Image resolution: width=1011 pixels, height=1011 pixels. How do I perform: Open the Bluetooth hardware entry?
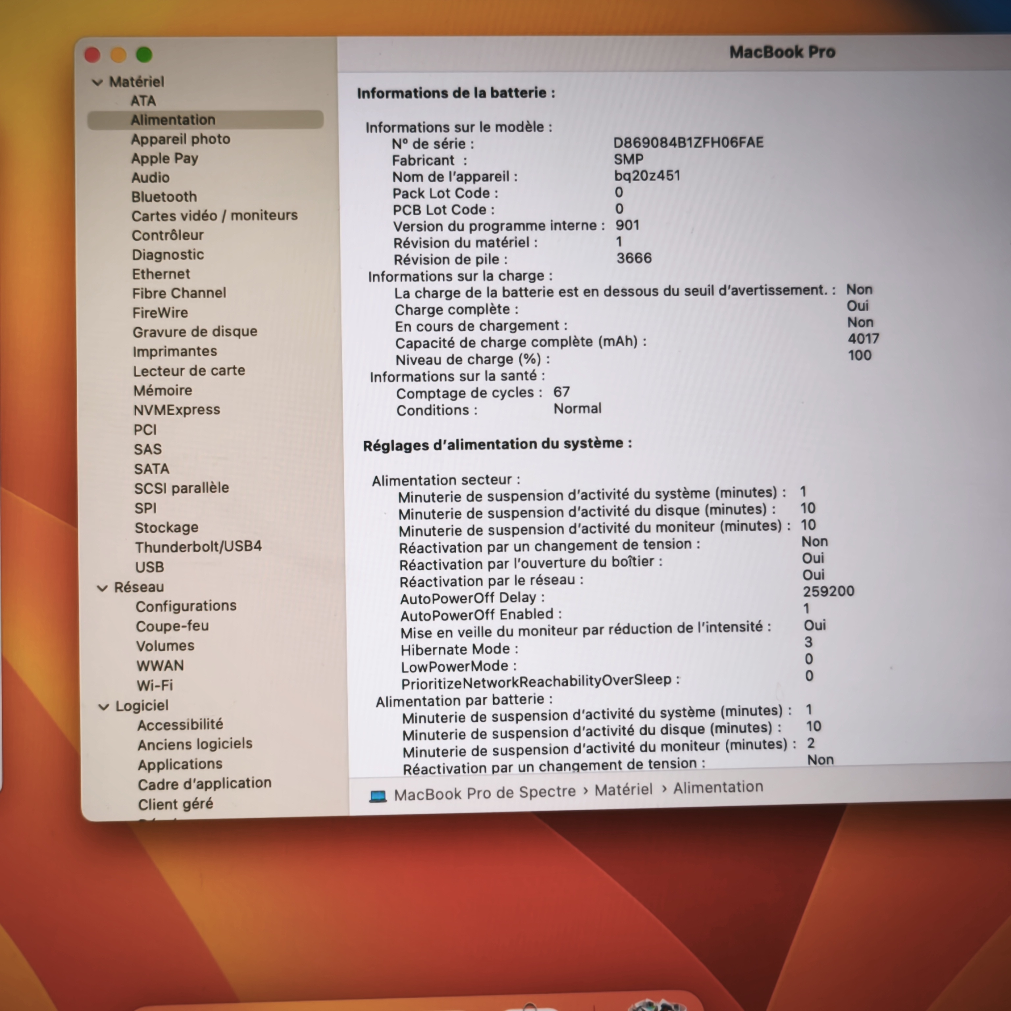click(x=164, y=197)
